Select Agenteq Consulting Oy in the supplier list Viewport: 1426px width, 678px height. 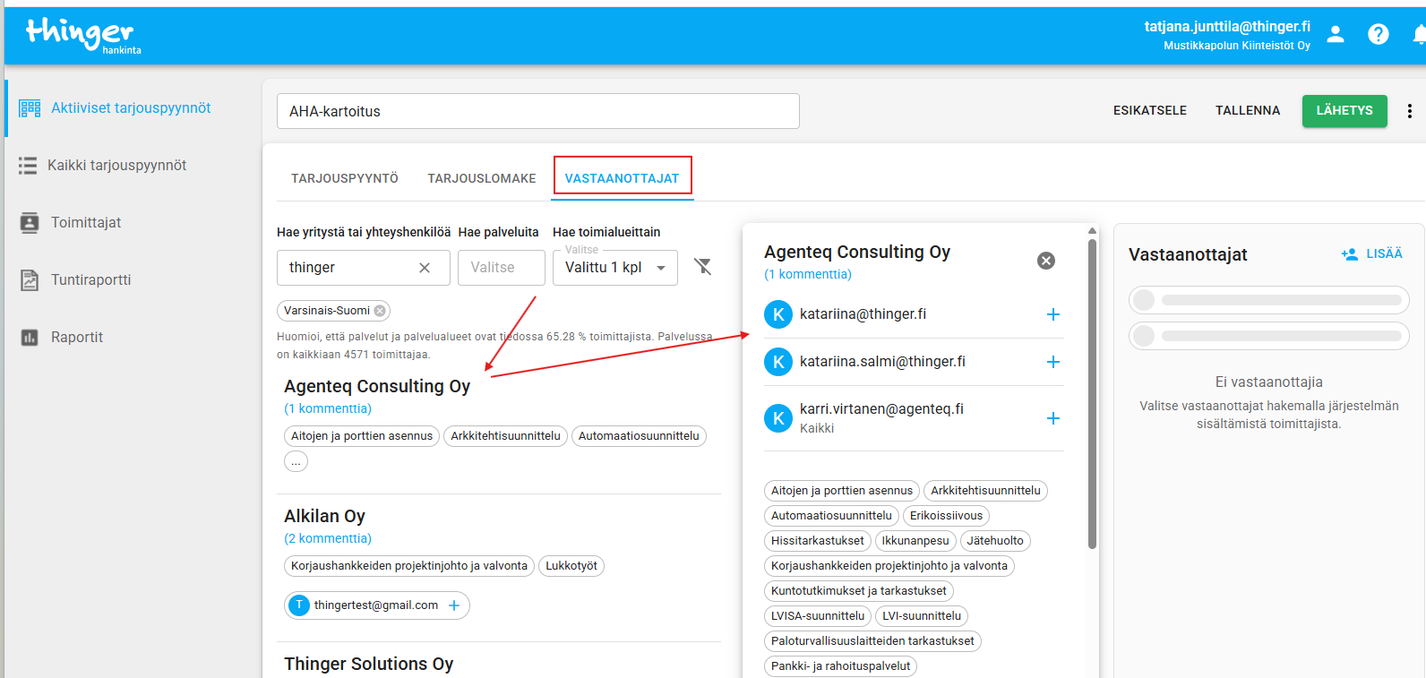377,386
